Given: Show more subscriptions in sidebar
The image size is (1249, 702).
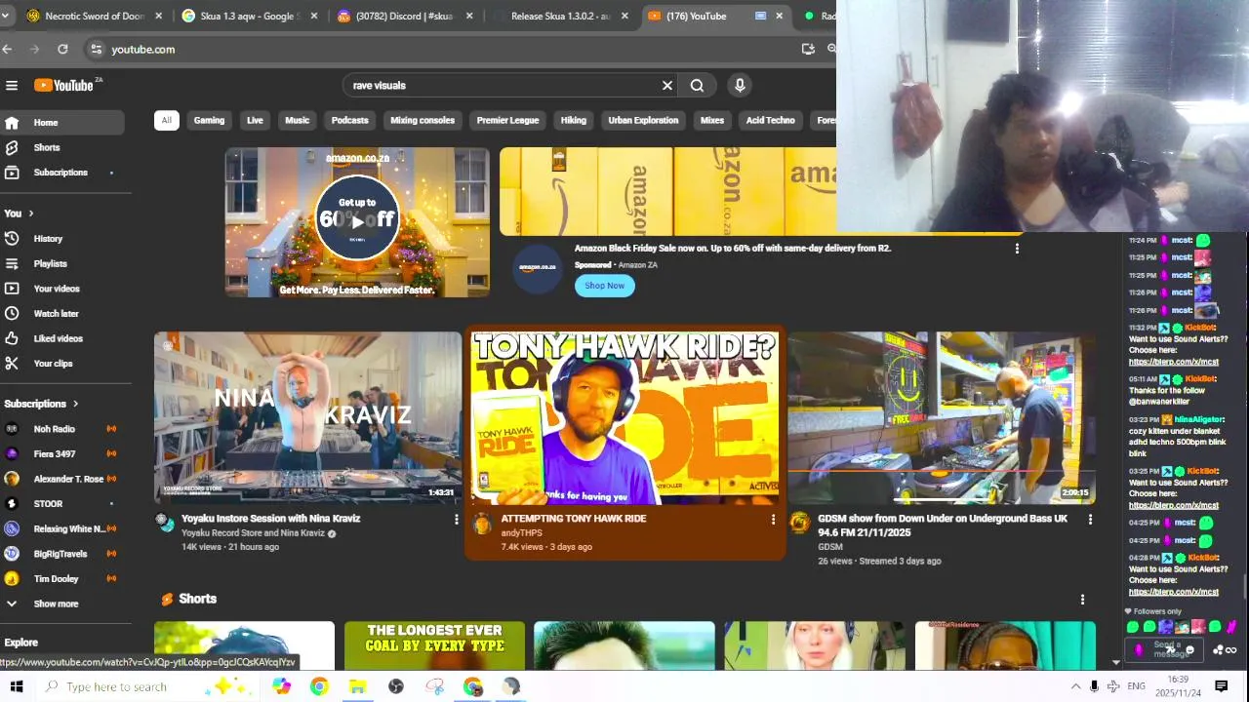Looking at the screenshot, I should pyautogui.click(x=62, y=604).
